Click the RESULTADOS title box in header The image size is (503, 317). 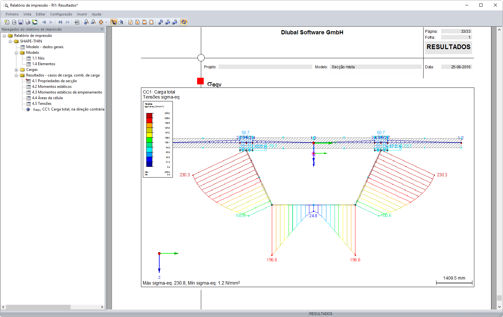pyautogui.click(x=448, y=47)
